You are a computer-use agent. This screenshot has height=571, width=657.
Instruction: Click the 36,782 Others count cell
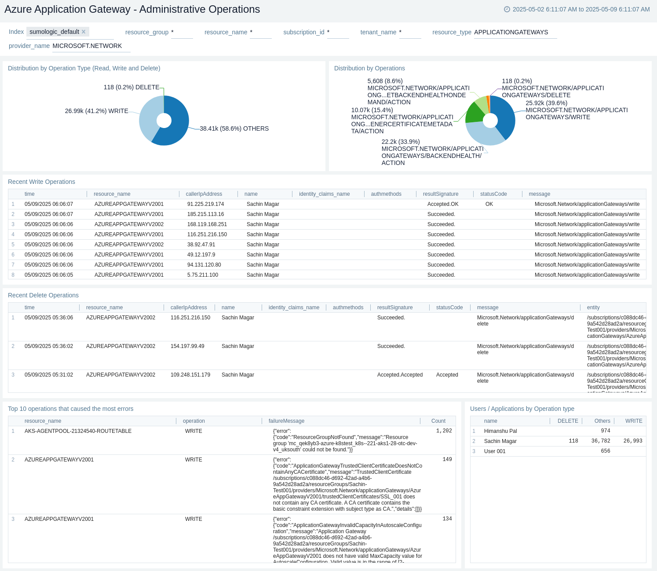pyautogui.click(x=601, y=441)
